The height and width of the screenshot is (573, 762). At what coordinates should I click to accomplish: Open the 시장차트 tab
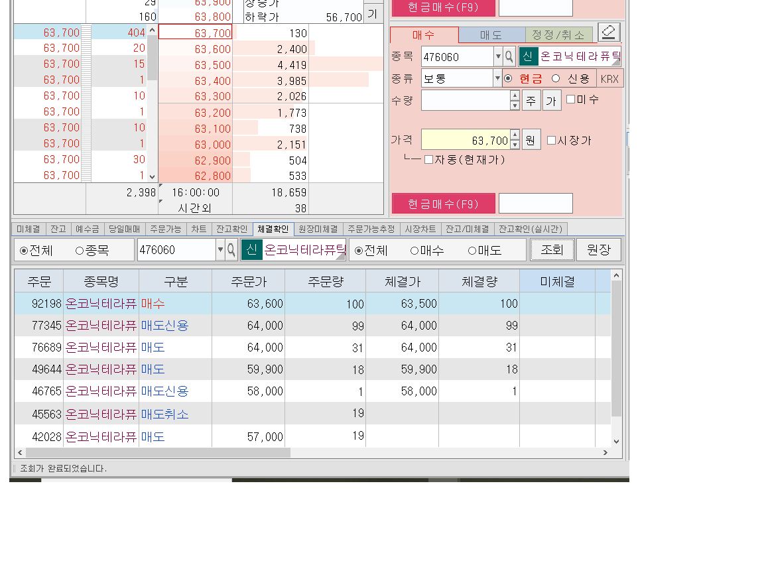420,229
